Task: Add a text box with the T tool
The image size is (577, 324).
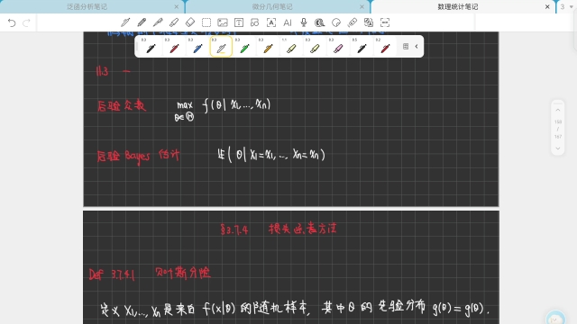Action: pos(239,22)
